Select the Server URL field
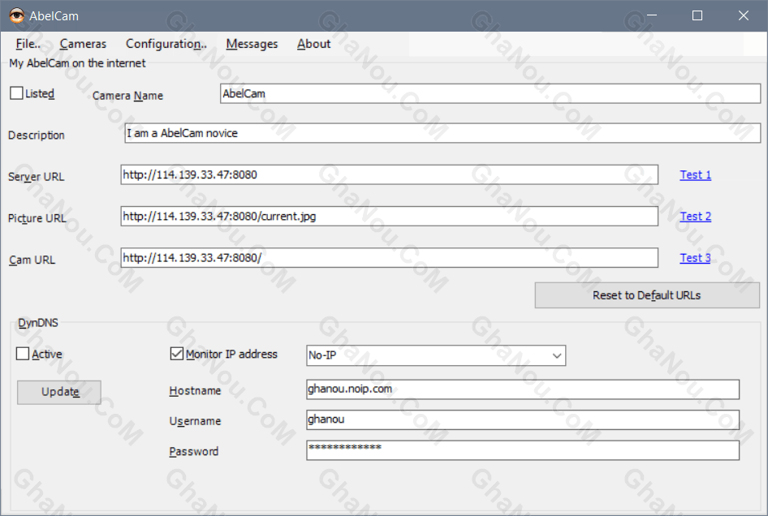 [390, 174]
